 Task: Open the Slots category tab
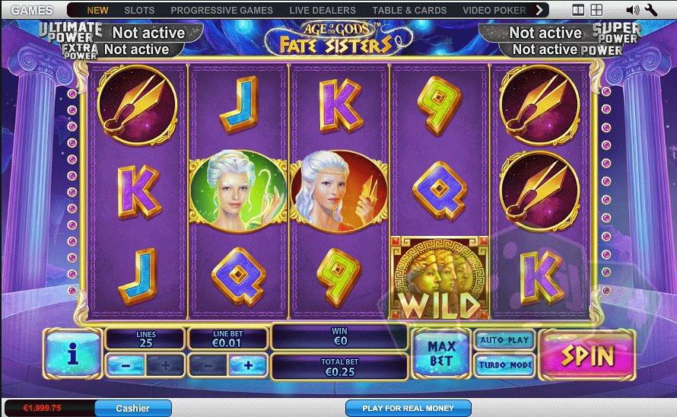pos(139,10)
